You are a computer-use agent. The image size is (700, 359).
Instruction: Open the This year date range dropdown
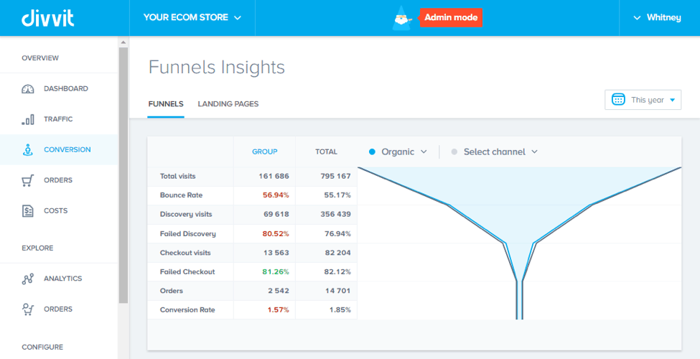click(643, 100)
